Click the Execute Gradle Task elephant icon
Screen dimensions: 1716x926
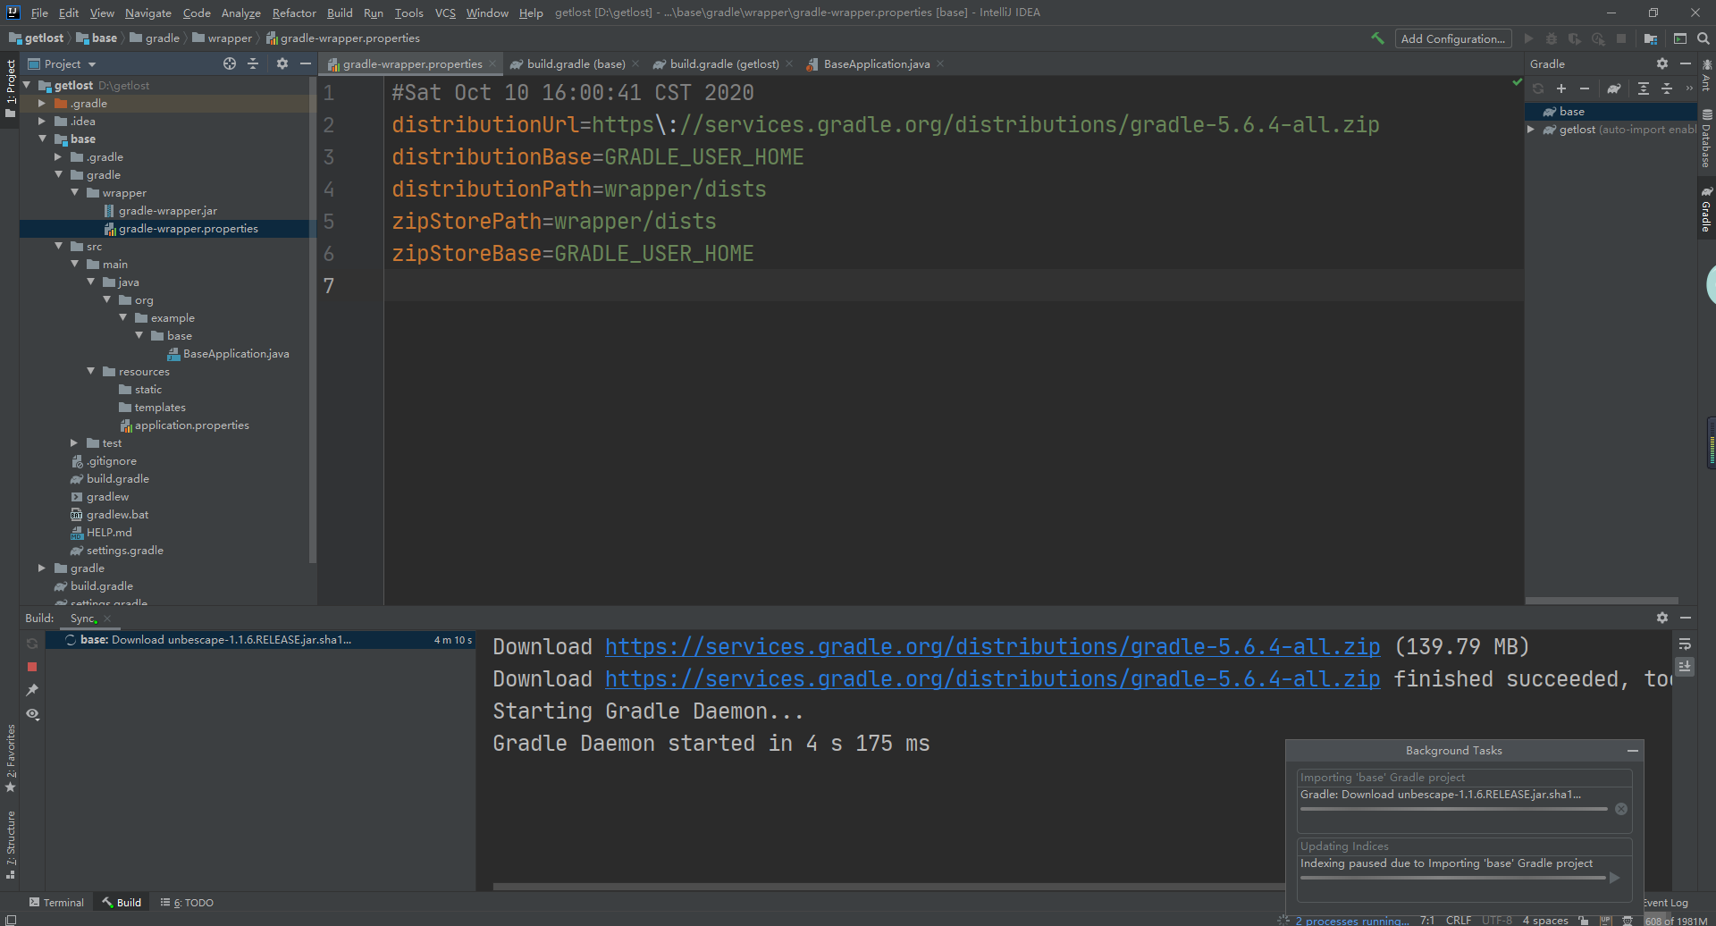1614,88
